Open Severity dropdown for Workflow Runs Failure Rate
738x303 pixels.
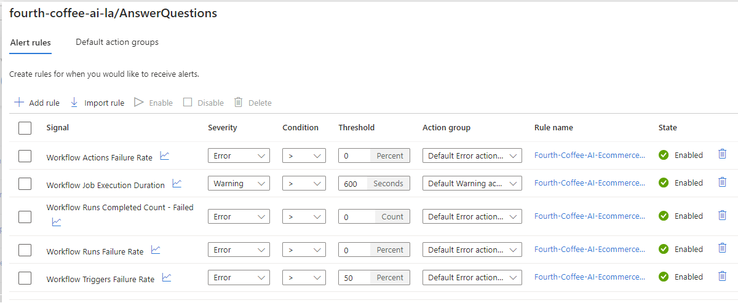coord(239,250)
